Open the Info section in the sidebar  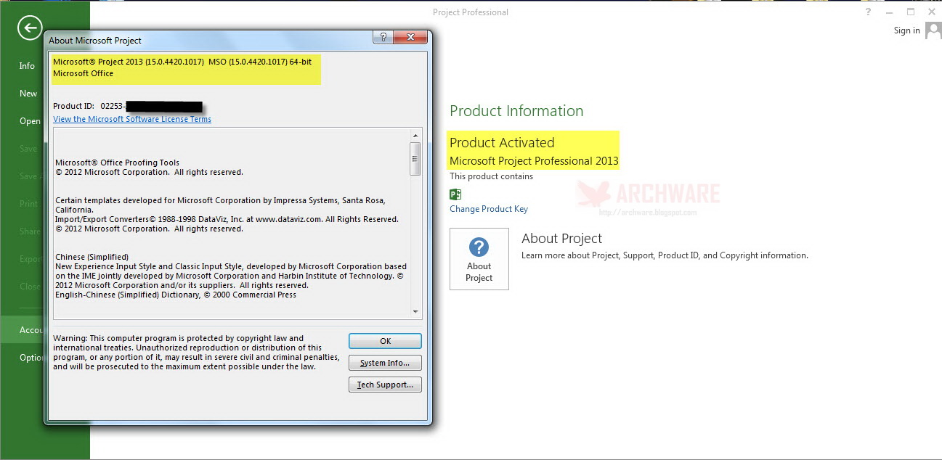coord(26,65)
